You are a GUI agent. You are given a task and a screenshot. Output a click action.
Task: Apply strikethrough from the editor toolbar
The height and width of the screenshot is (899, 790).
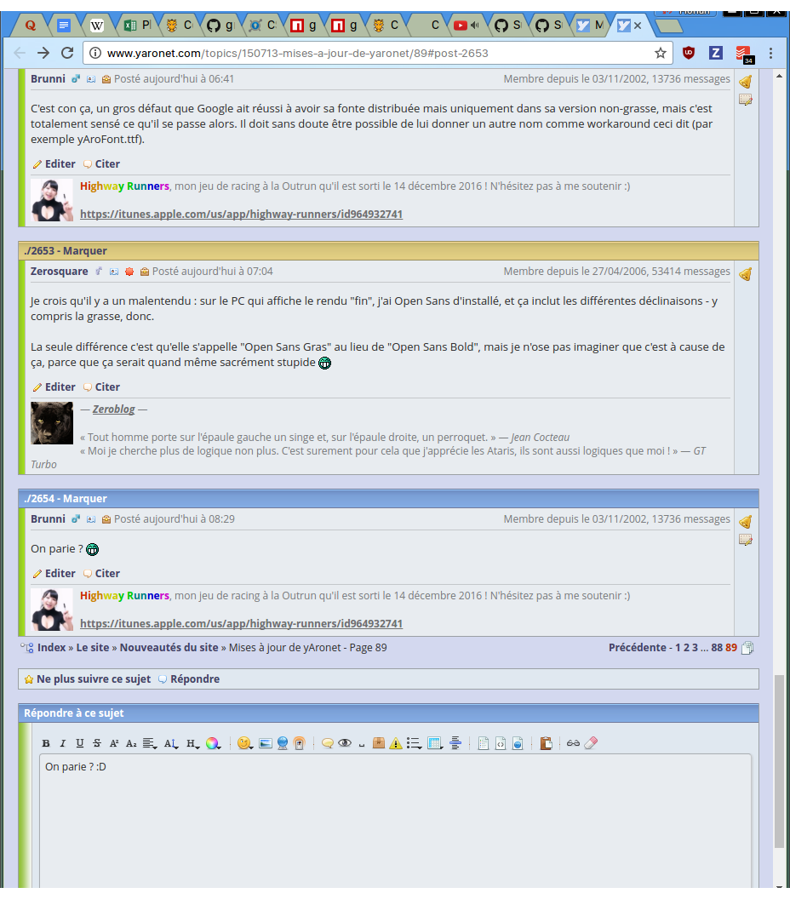tap(97, 743)
